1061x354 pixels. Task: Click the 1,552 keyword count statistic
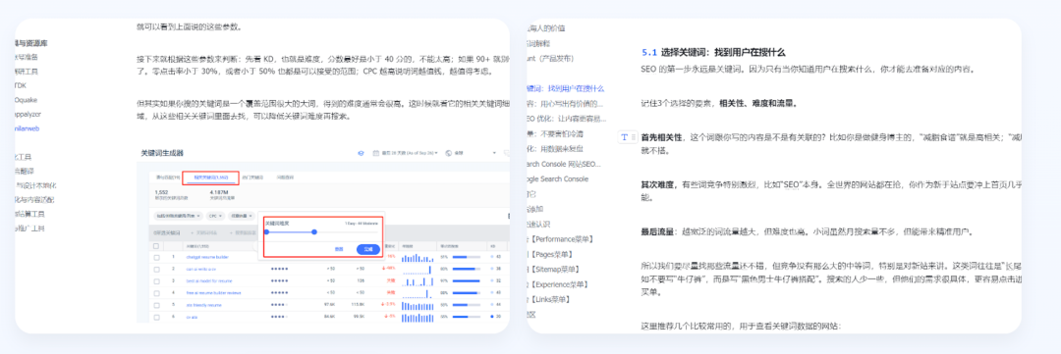[x=161, y=193]
